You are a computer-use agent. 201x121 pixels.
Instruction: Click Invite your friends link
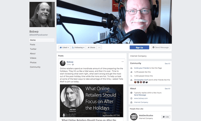click(141, 68)
